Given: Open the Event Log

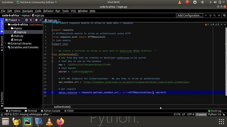Looking at the screenshot, I should [x=215, y=111].
